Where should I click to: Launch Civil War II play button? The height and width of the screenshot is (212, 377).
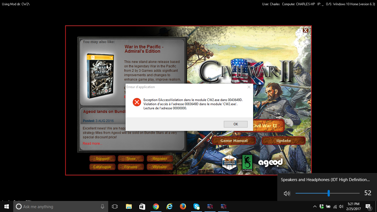pos(268,126)
